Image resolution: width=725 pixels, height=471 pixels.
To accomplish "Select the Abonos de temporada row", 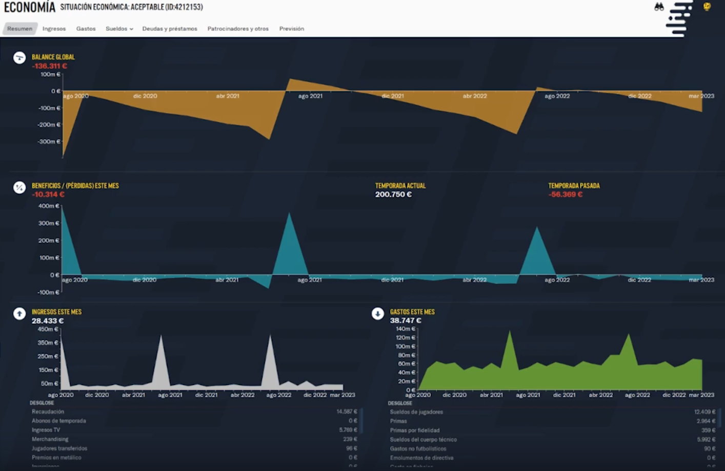I will pyautogui.click(x=194, y=421).
